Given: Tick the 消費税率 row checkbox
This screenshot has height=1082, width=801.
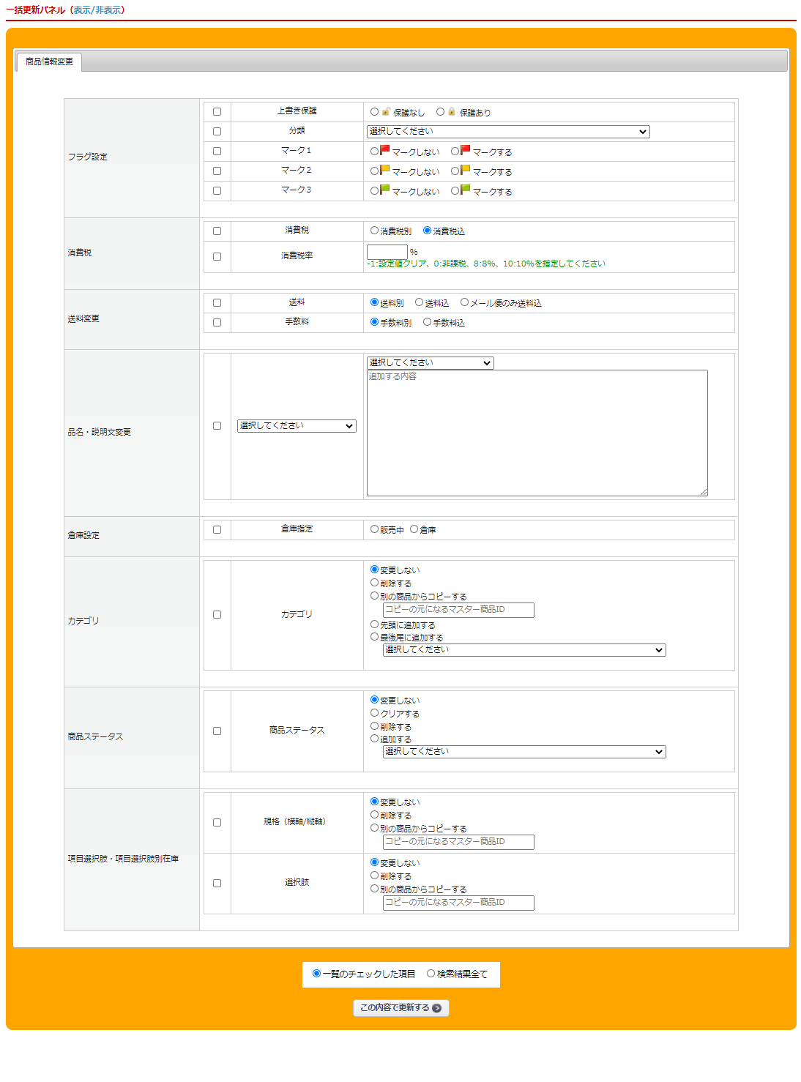Looking at the screenshot, I should click(x=217, y=257).
